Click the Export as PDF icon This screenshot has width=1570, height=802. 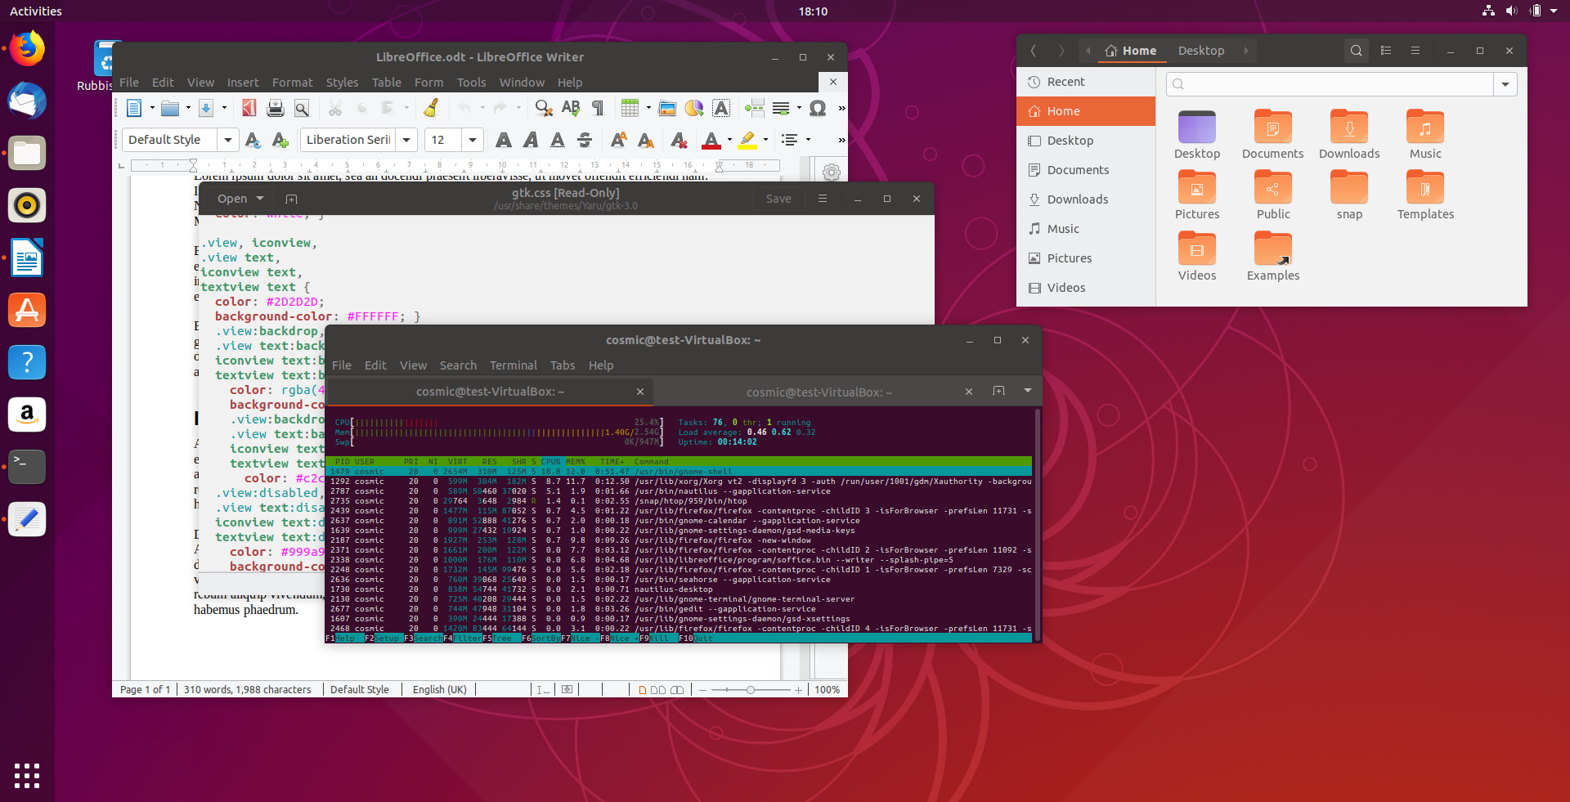(x=249, y=108)
